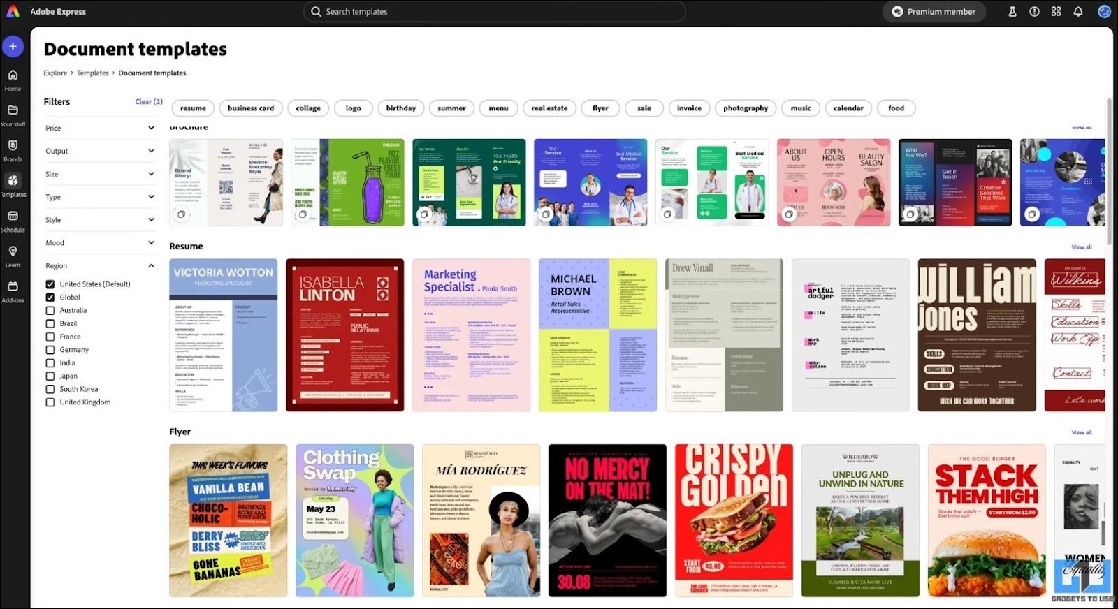Expand the Style filter section
The width and height of the screenshot is (1118, 609).
click(x=151, y=220)
